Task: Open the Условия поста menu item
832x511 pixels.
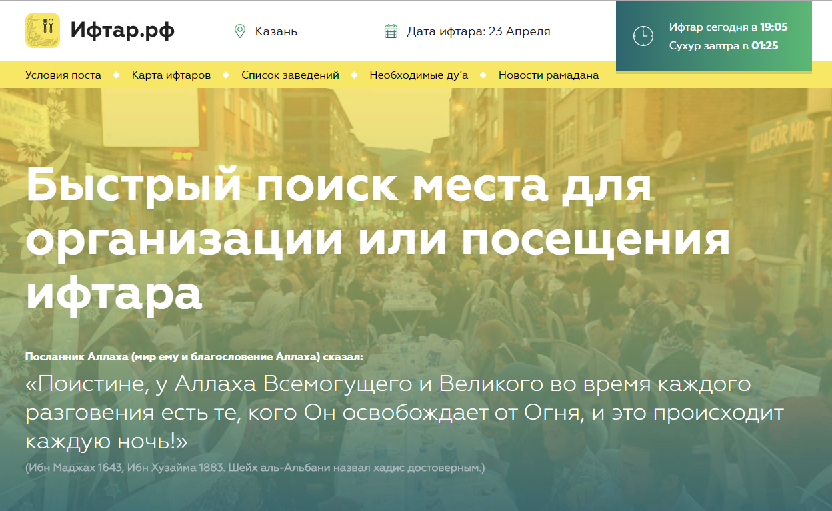Action: click(63, 75)
